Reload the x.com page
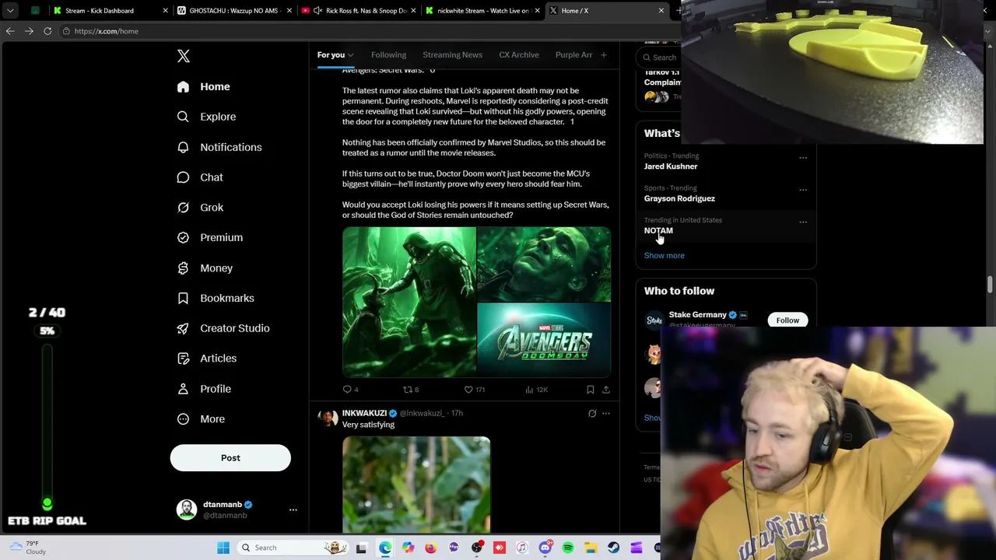 tap(47, 31)
